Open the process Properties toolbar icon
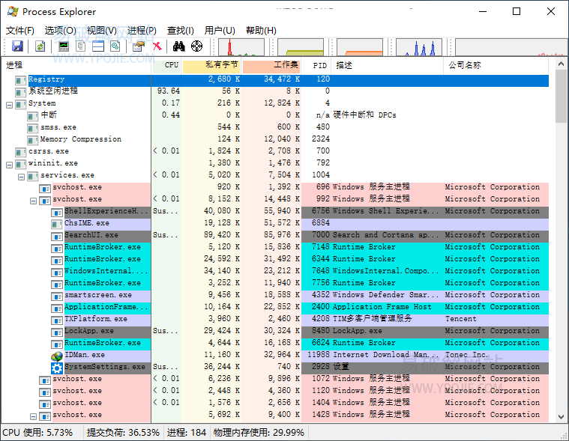The width and height of the screenshot is (569, 441). click(138, 46)
